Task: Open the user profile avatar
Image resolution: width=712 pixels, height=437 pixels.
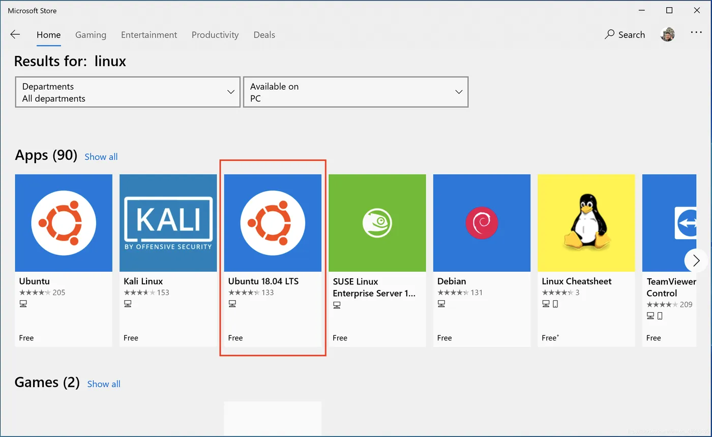Action: coord(668,35)
